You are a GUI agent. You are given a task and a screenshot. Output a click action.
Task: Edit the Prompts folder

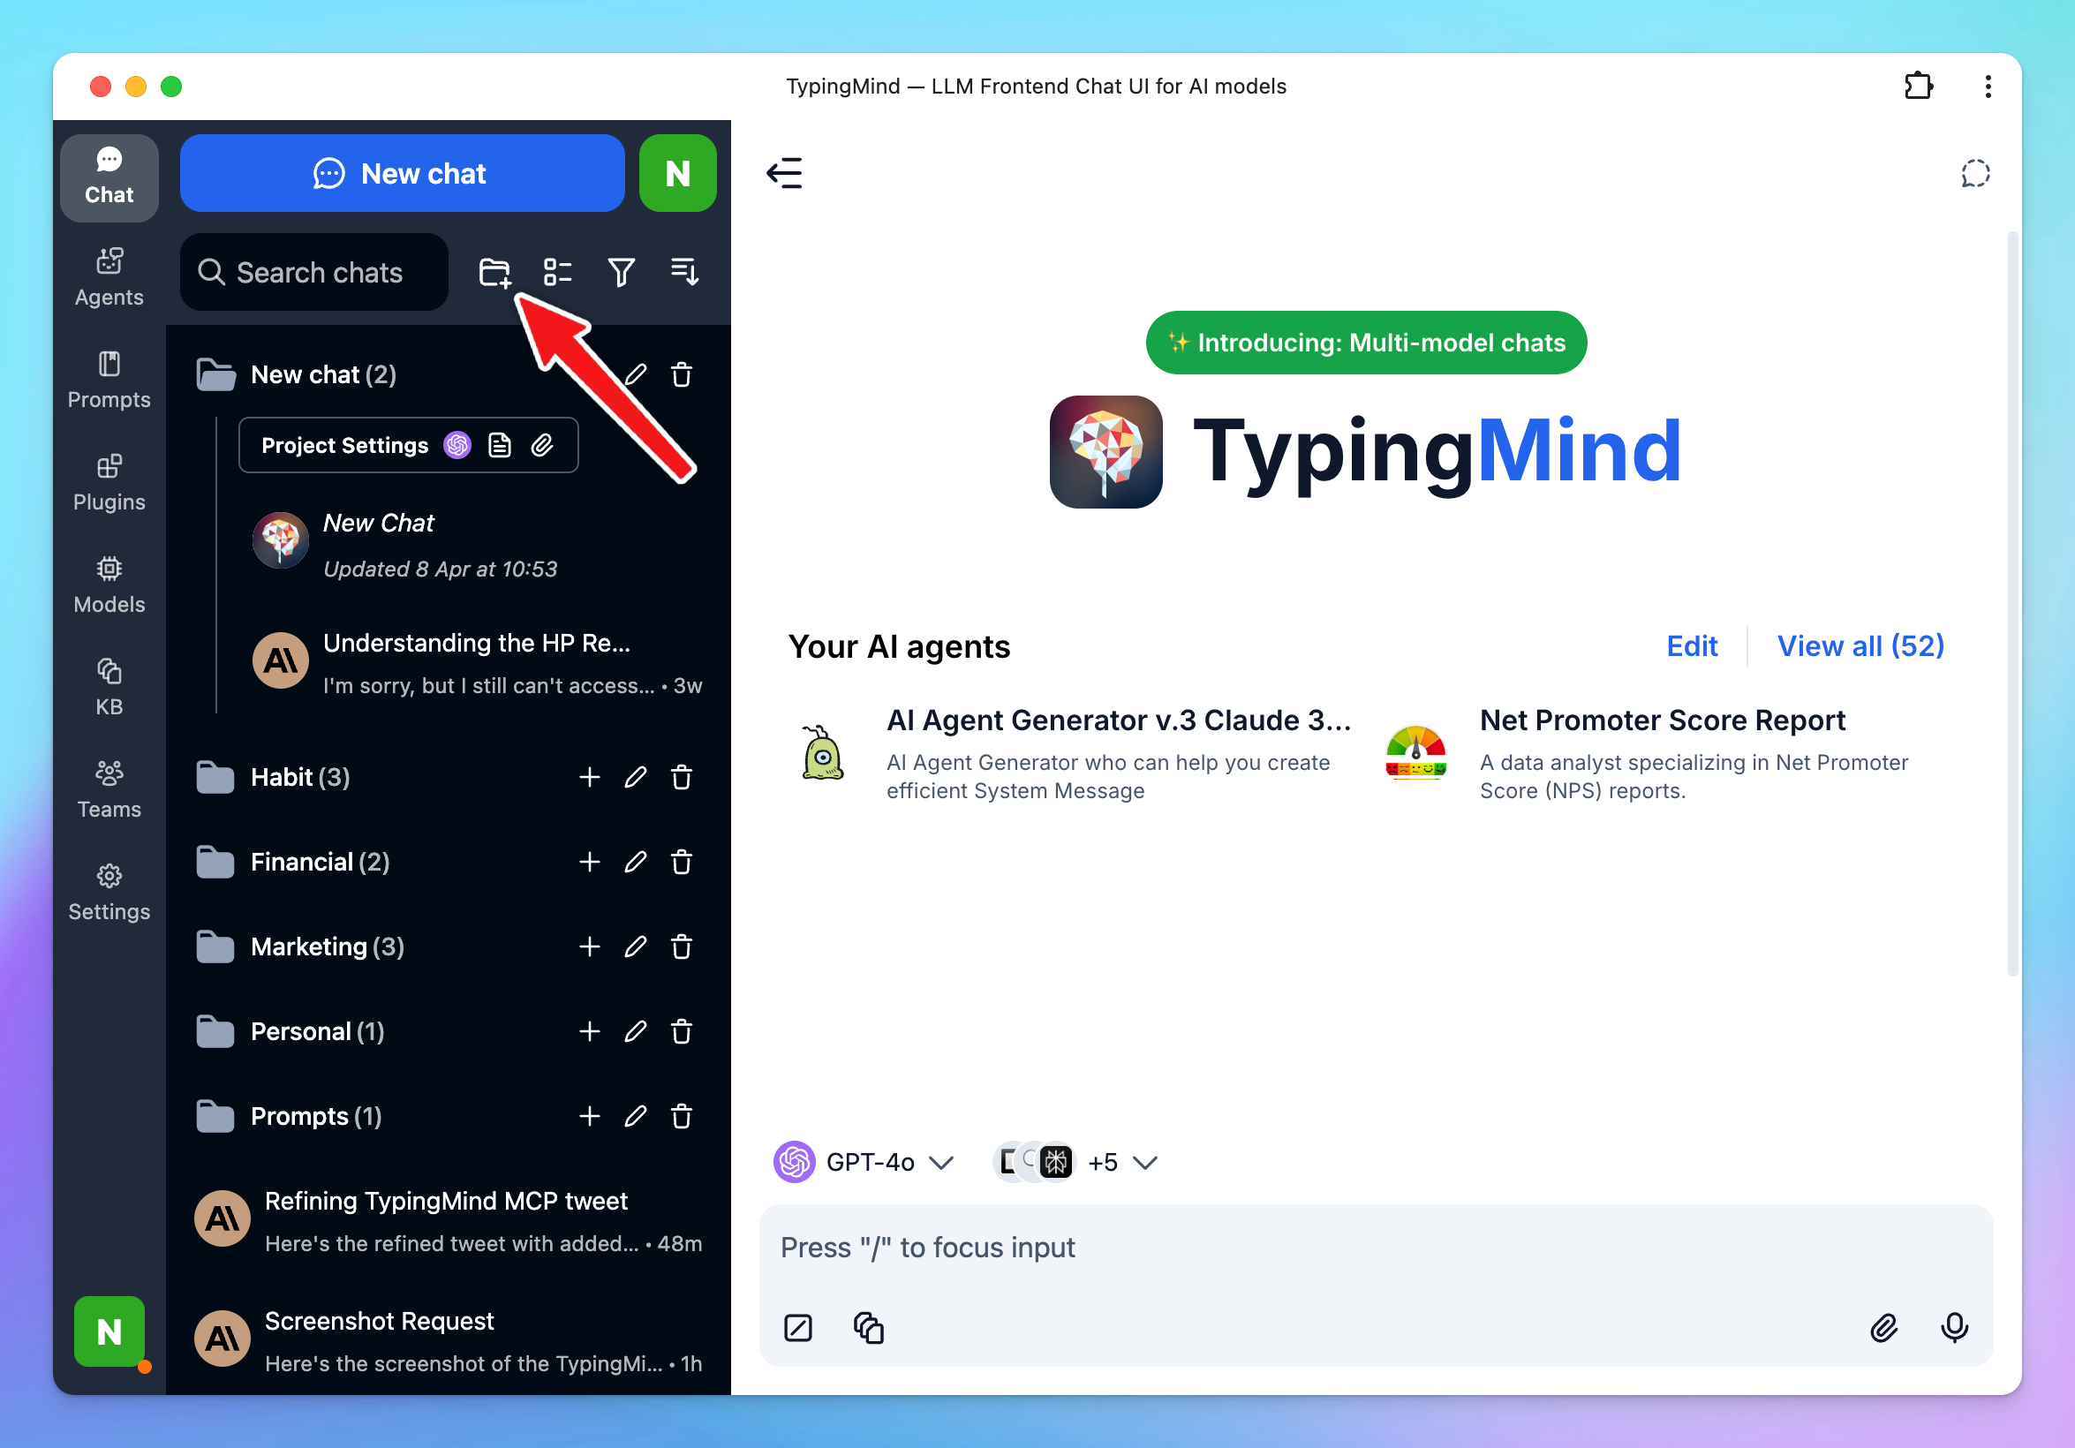(x=636, y=1116)
